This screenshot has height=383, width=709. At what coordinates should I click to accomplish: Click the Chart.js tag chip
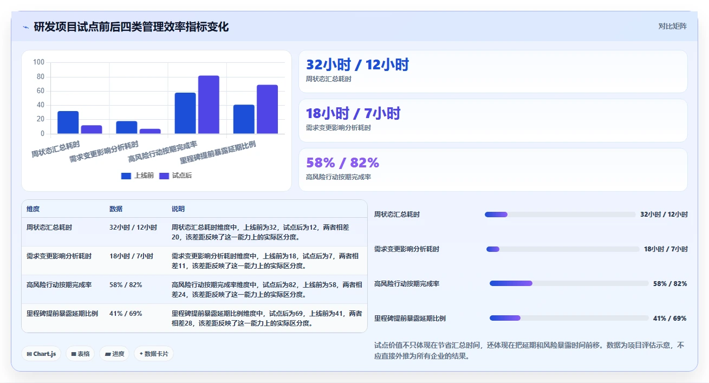(x=41, y=354)
